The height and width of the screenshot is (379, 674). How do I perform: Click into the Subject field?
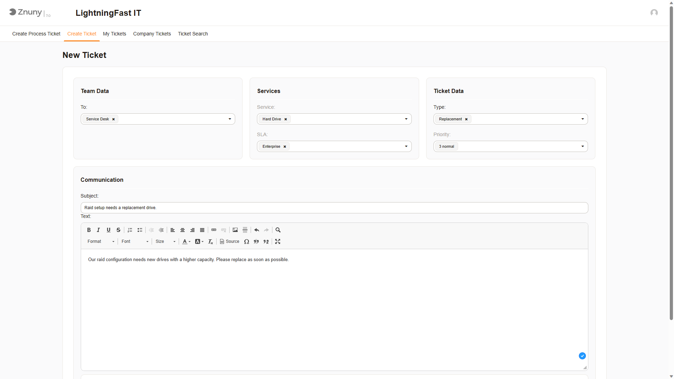(x=334, y=208)
